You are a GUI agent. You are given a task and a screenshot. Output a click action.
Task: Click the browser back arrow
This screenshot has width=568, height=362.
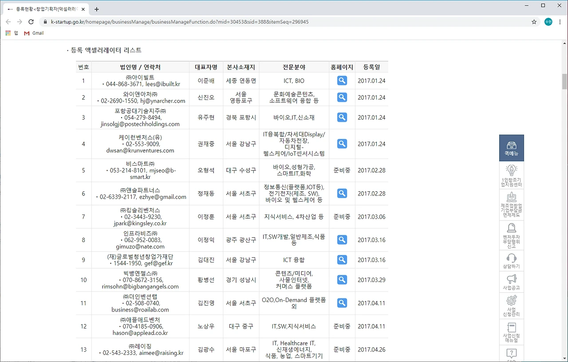(x=8, y=21)
